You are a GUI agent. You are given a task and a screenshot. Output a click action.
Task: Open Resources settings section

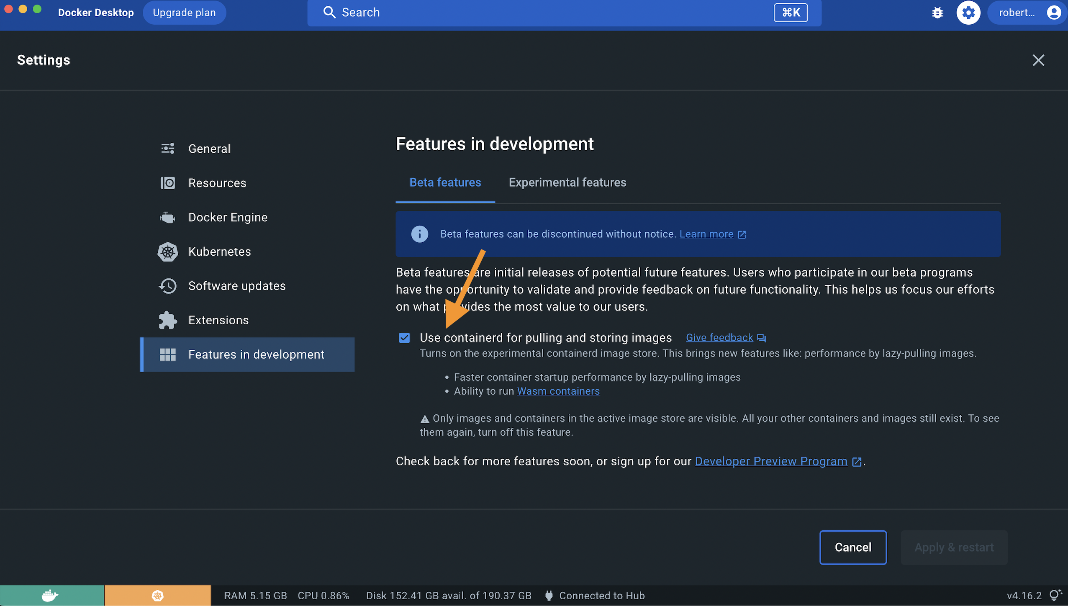point(217,183)
